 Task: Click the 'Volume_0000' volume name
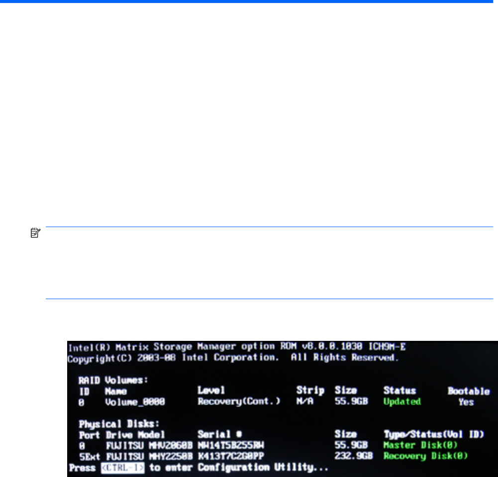click(x=135, y=402)
